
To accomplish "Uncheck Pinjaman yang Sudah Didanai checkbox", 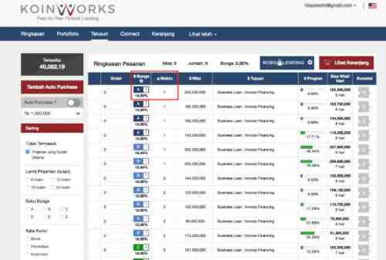I will (28, 152).
